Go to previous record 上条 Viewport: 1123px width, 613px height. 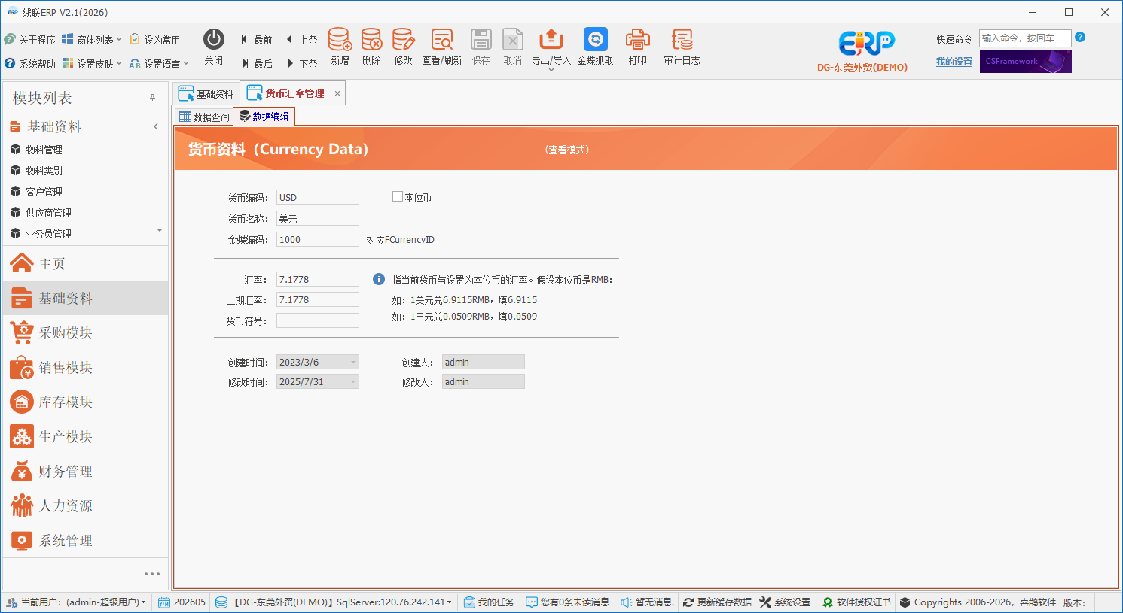[x=301, y=40]
